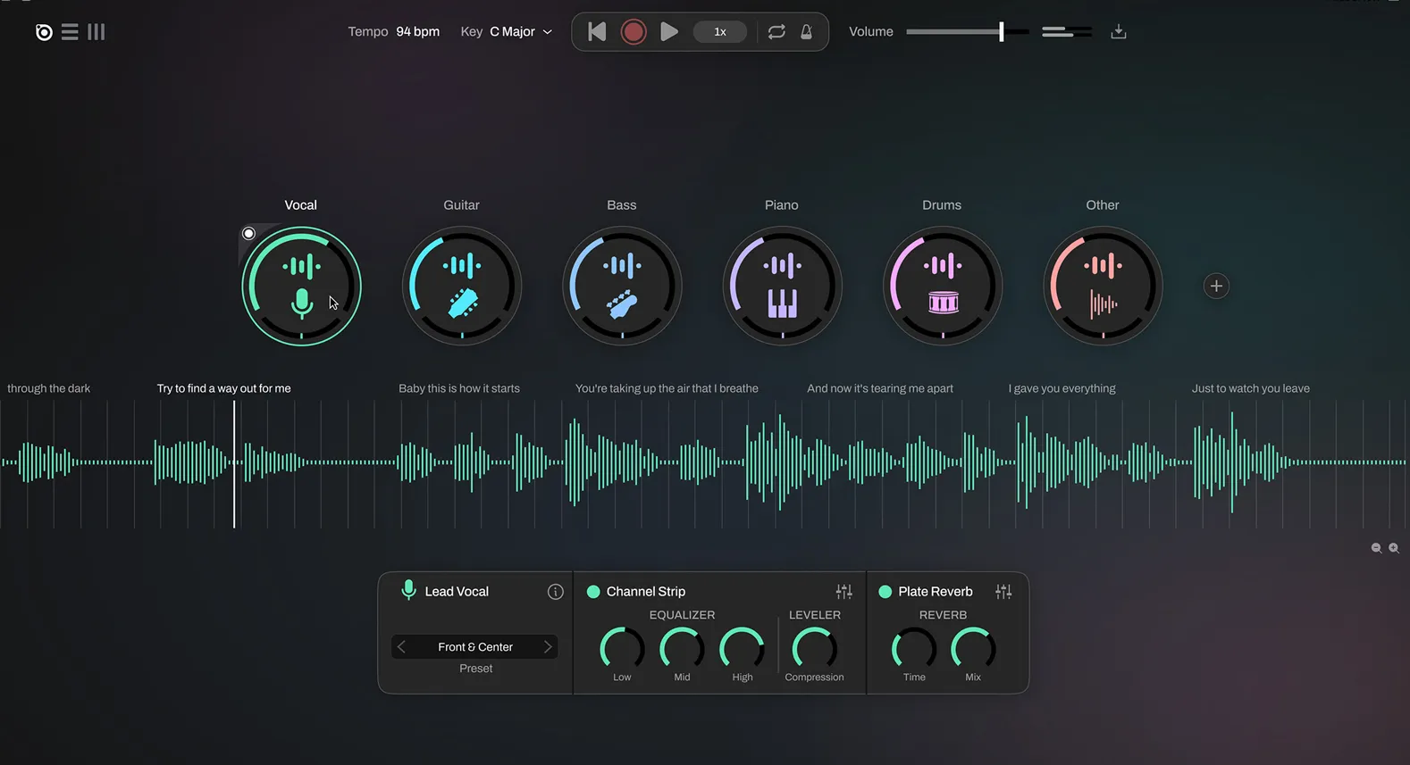This screenshot has height=765, width=1410.
Task: Click the Reverb Mix knob
Action: [973, 649]
